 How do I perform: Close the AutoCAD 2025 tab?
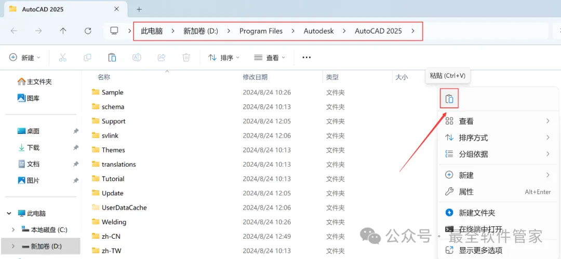116,9
